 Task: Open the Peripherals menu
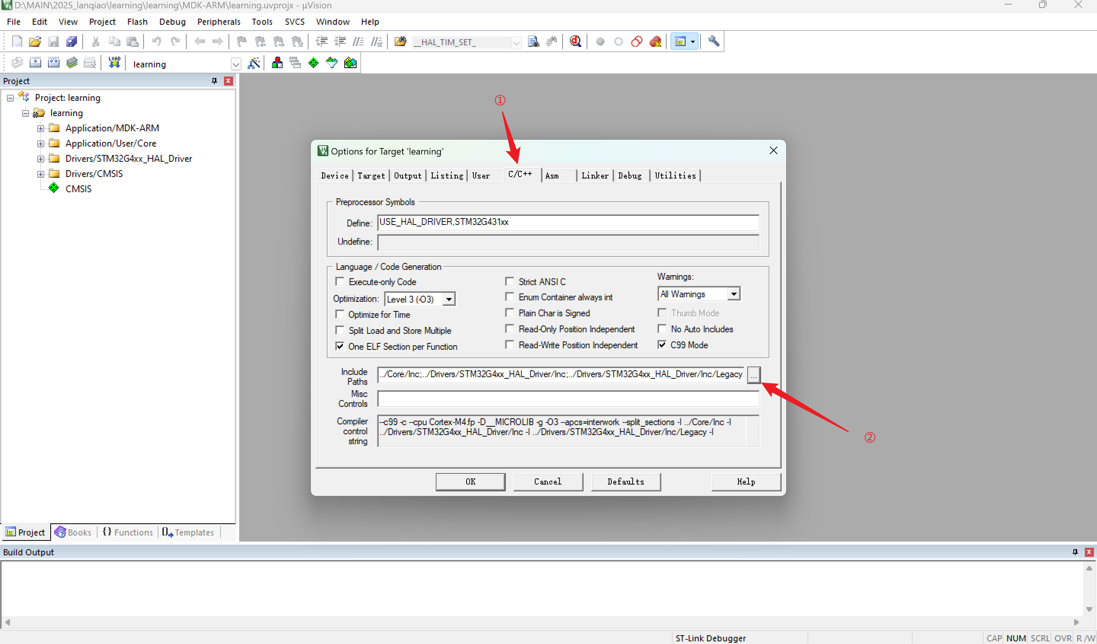[219, 21]
